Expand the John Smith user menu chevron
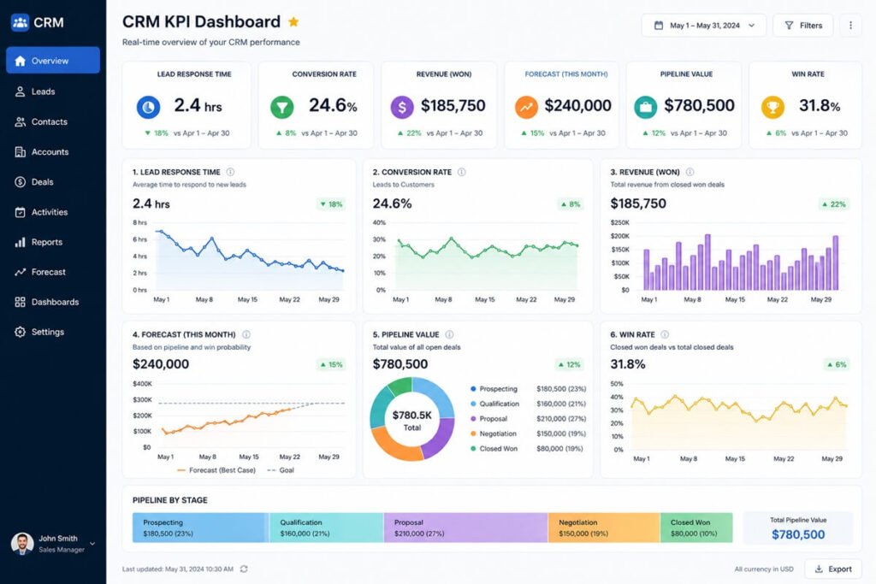This screenshot has width=876, height=584. coord(92,544)
